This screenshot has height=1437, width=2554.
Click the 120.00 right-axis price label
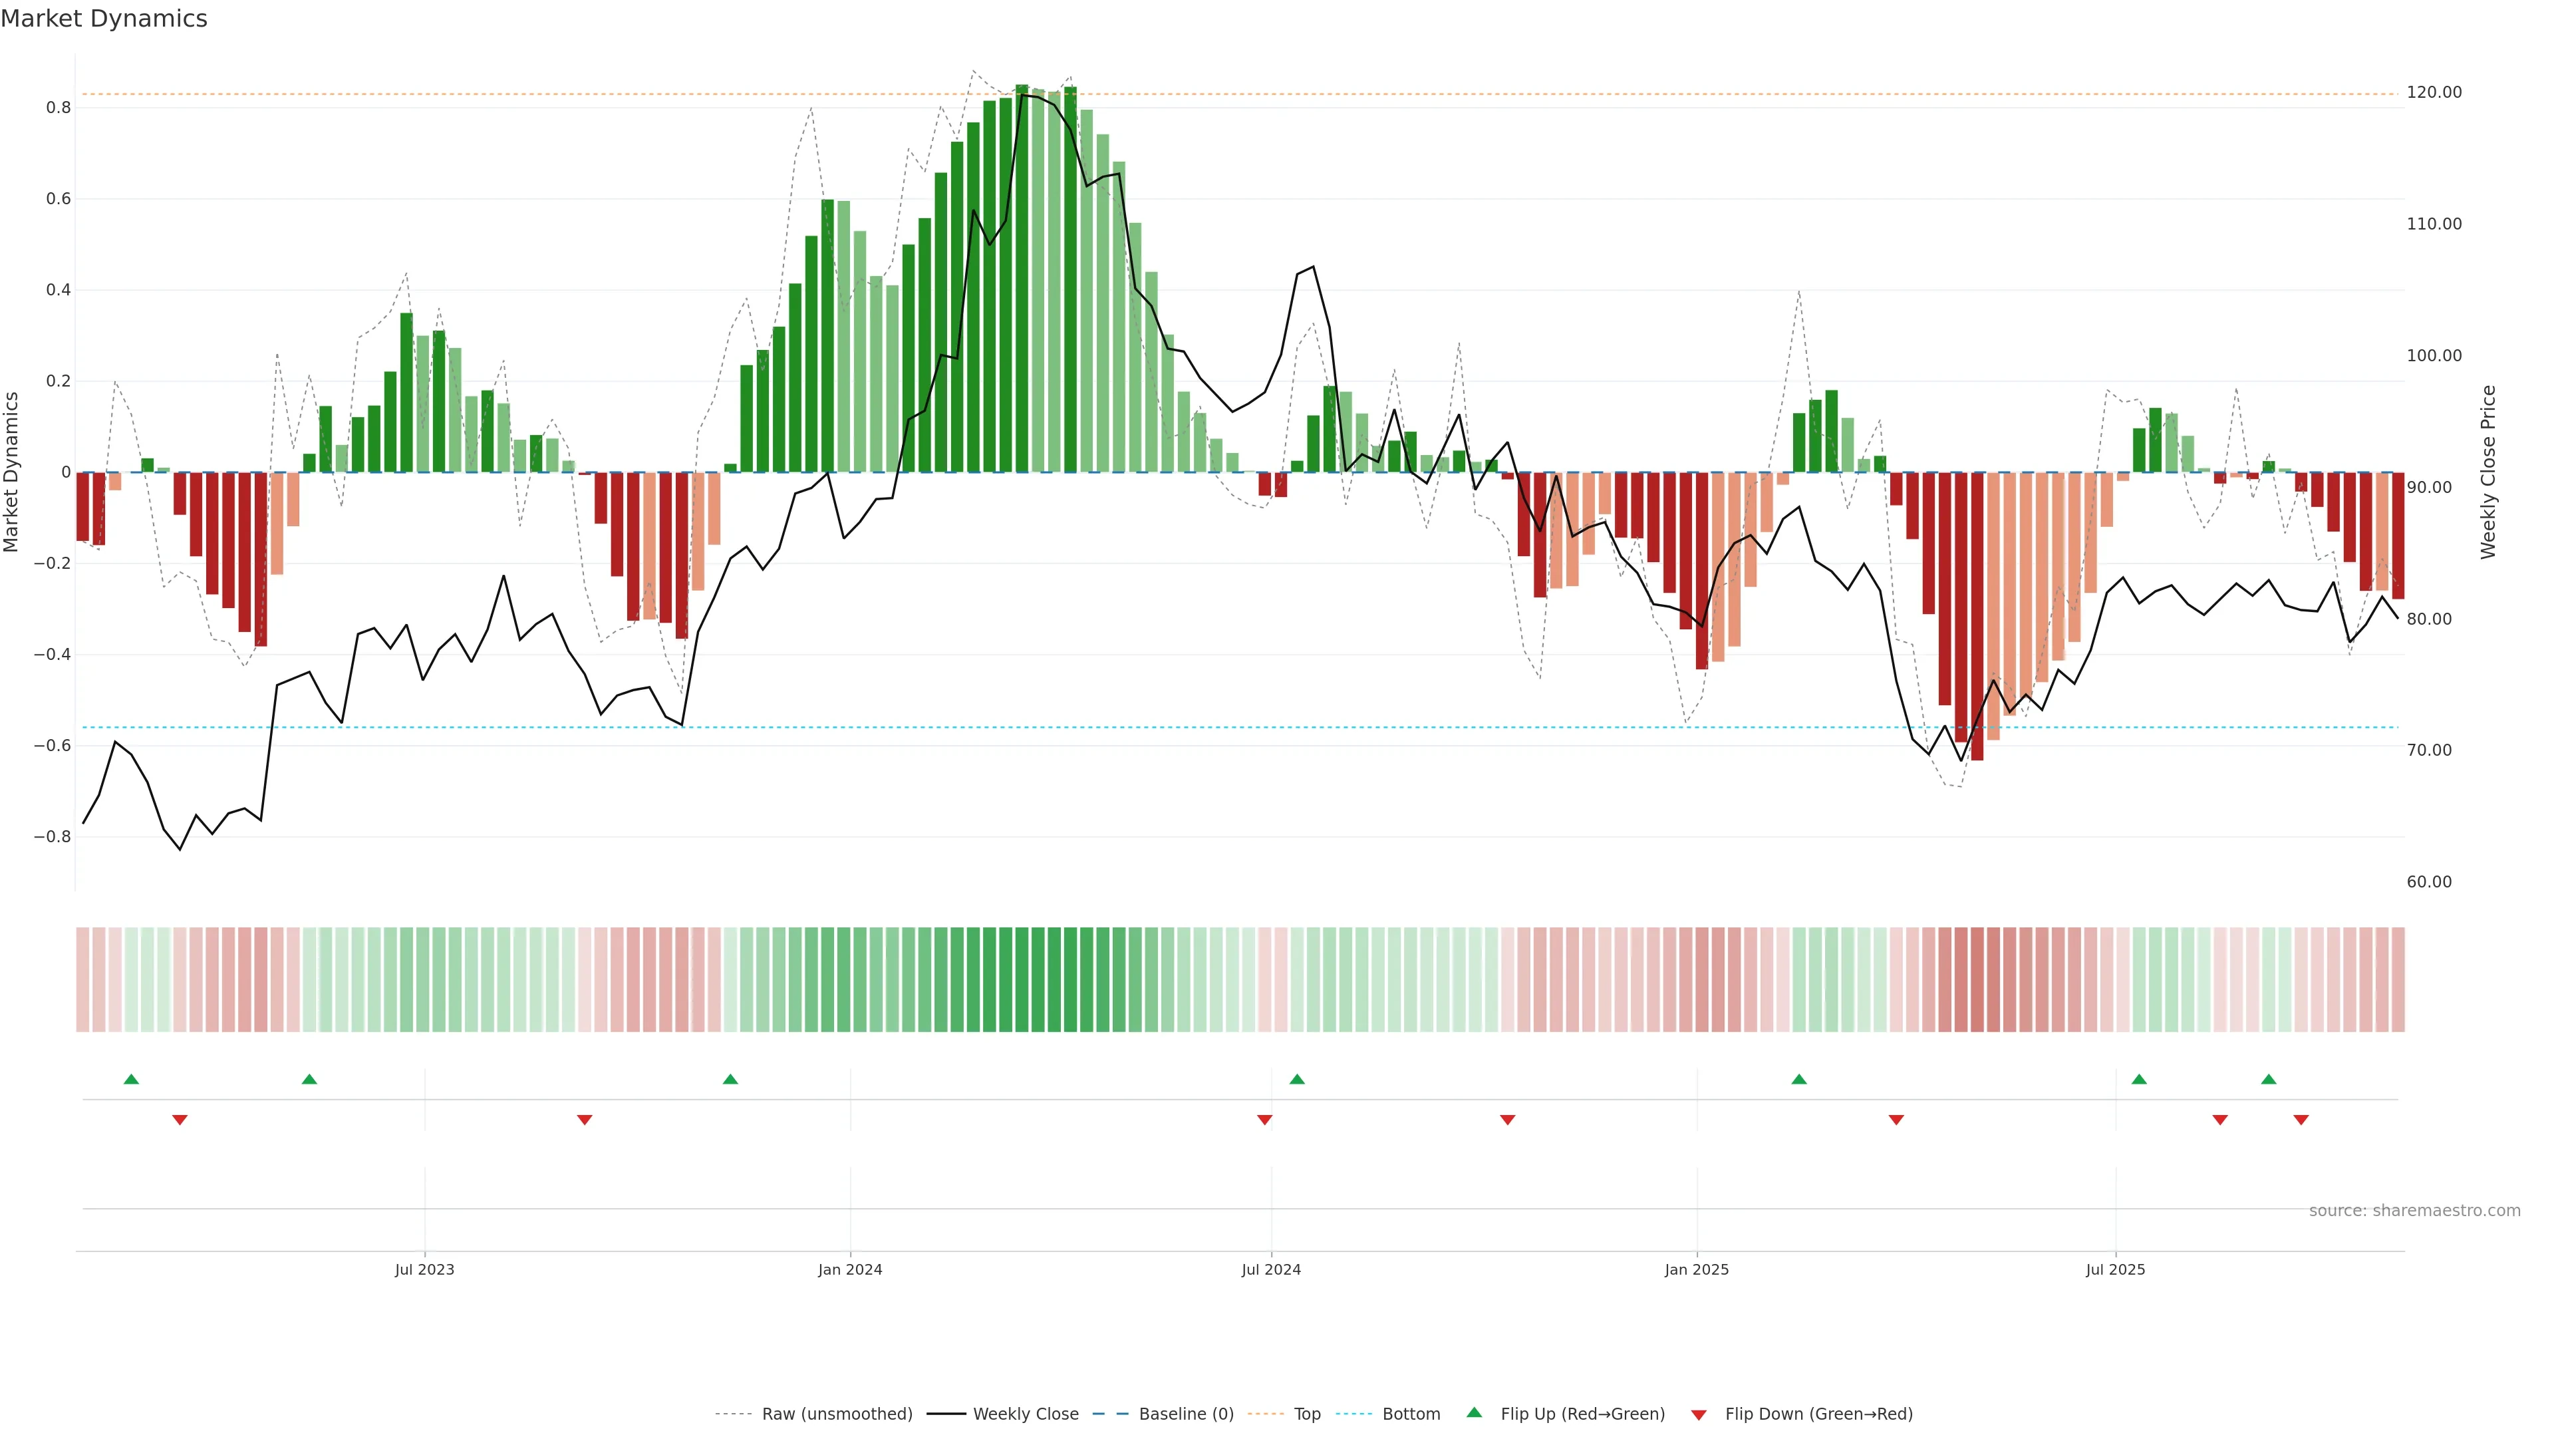[2434, 92]
